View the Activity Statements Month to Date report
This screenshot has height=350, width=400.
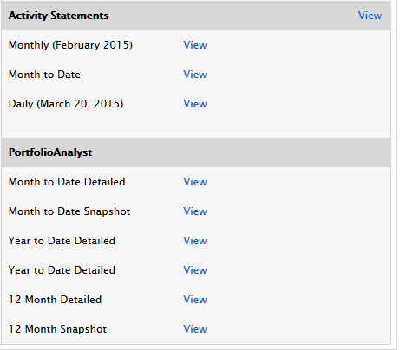click(195, 75)
